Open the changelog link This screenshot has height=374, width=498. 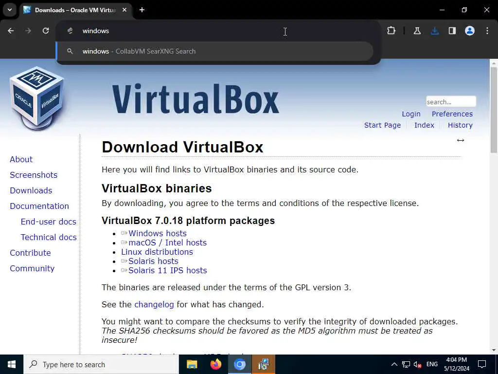click(154, 305)
